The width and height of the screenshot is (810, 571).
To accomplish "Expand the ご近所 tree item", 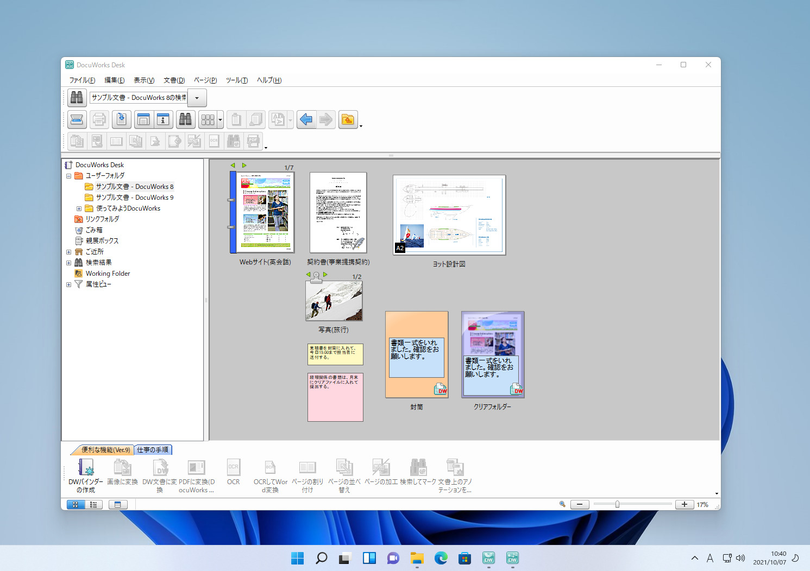I will pyautogui.click(x=68, y=251).
